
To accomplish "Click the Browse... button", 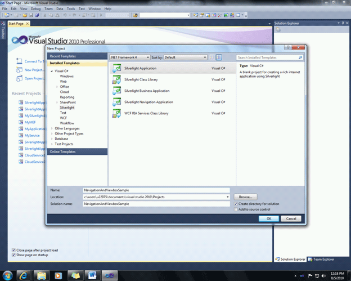I will pos(246,197).
